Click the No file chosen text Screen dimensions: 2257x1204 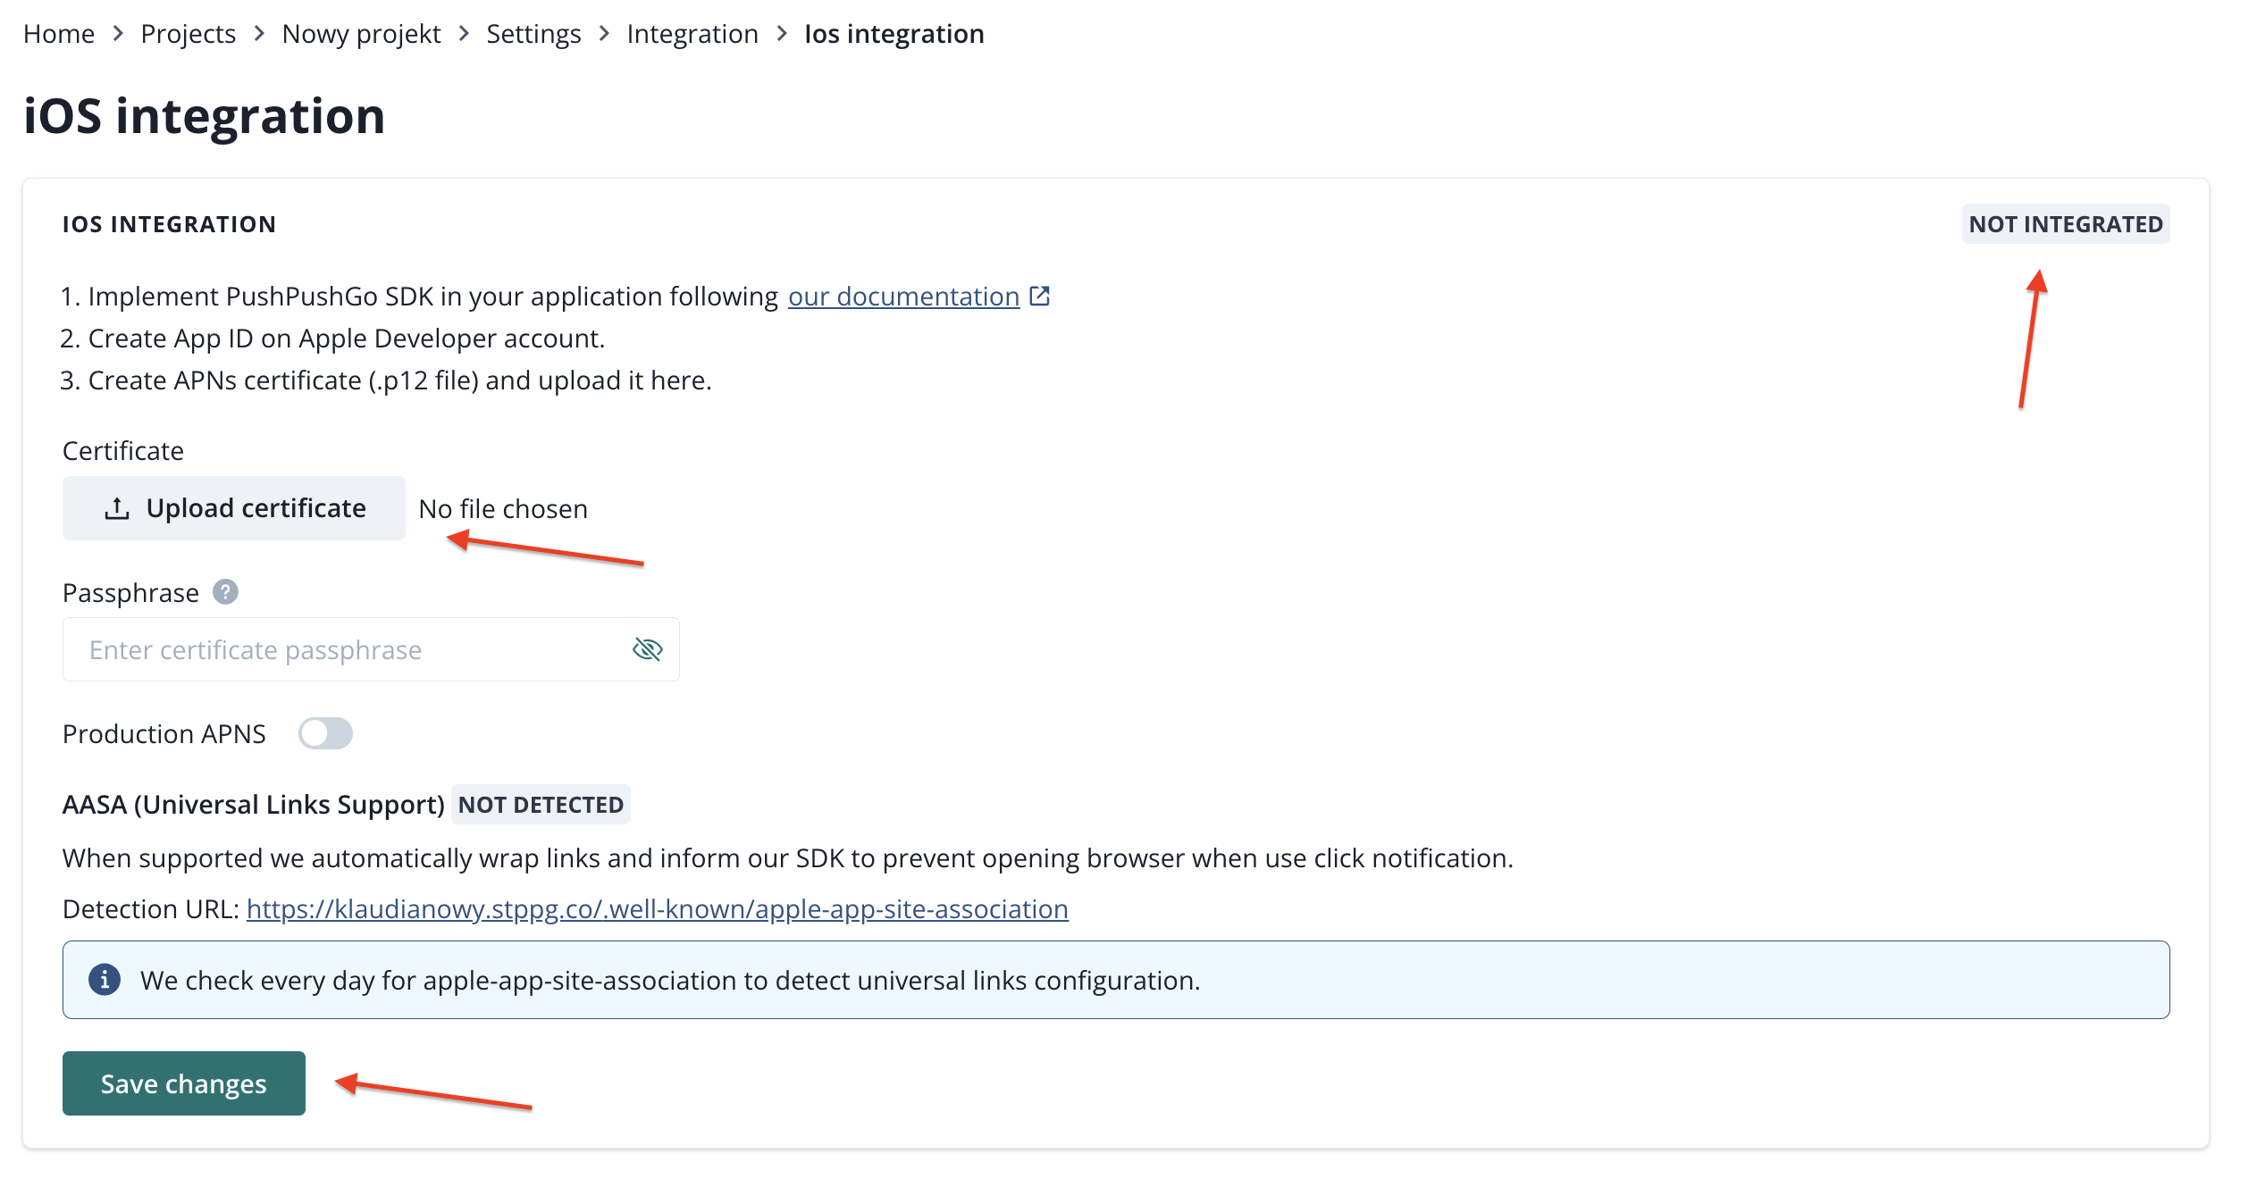pos(503,509)
